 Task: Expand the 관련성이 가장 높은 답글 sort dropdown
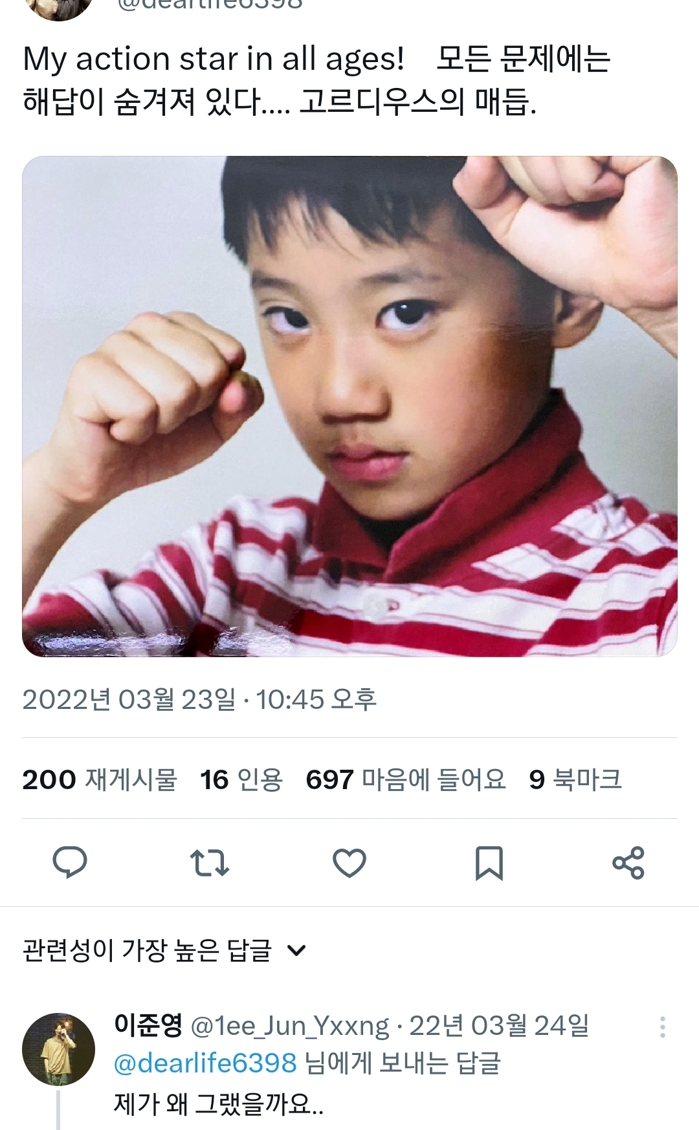pyautogui.click(x=164, y=950)
